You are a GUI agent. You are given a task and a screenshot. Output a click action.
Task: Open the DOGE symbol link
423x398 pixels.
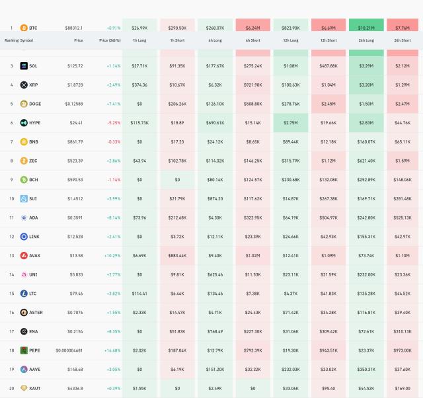35,104
